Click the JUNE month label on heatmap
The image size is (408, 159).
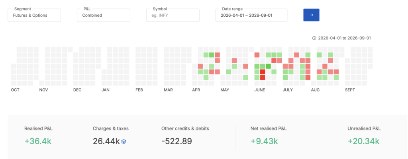click(x=260, y=90)
